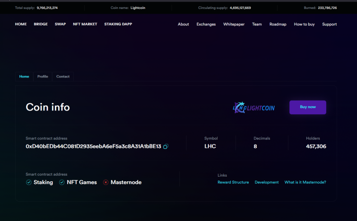Image resolution: width=357 pixels, height=221 pixels.
Task: Click the Coin info heading
Action: pyautogui.click(x=48, y=107)
